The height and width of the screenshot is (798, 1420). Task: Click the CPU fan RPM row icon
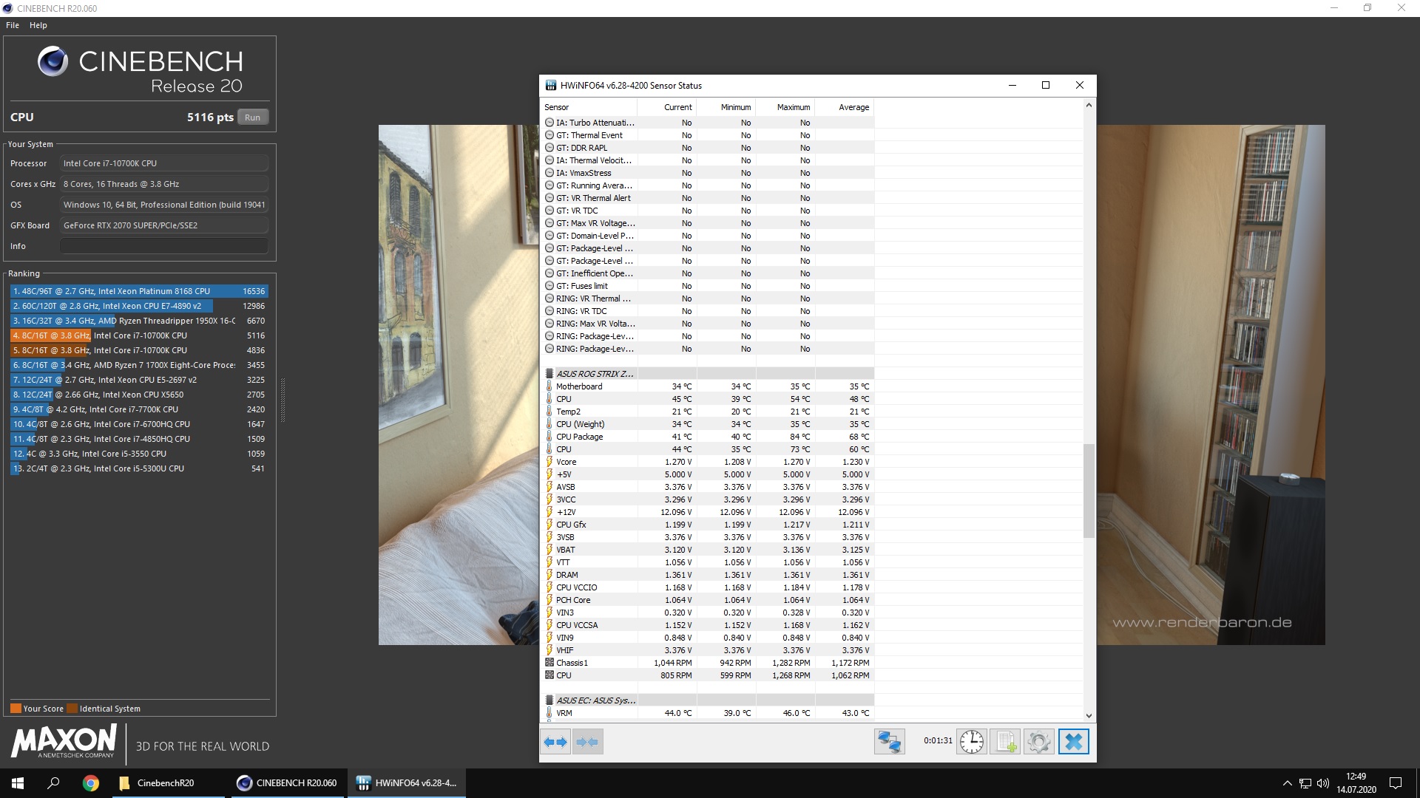[549, 675]
